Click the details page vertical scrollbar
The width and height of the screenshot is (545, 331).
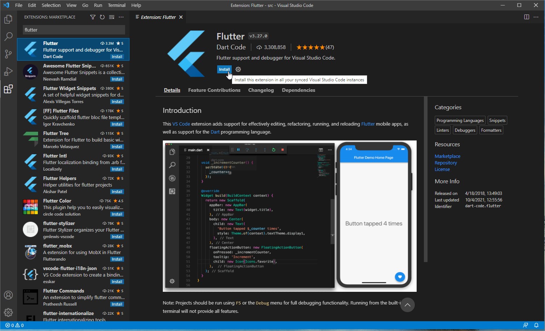coord(426,179)
